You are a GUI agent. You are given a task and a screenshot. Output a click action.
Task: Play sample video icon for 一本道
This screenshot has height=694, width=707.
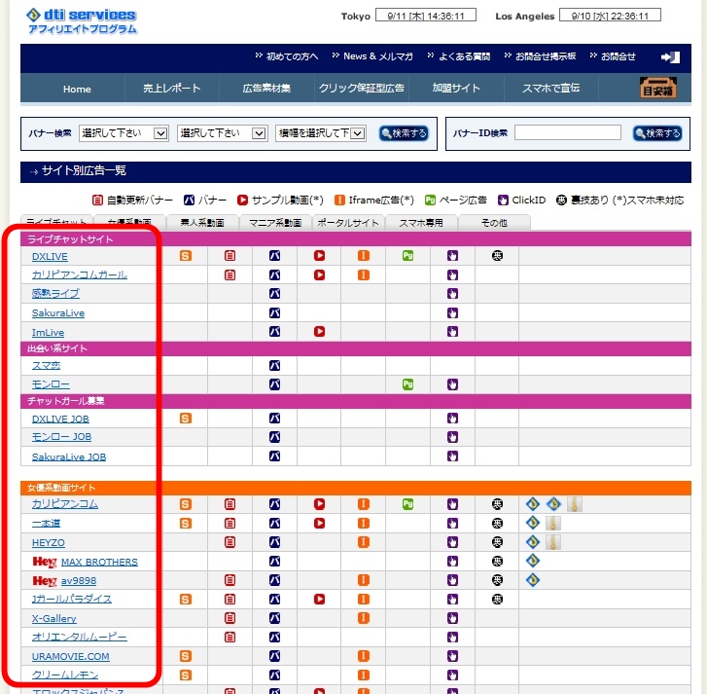[x=319, y=523]
